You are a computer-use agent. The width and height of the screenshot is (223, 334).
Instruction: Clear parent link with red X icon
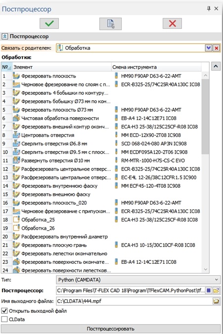tap(217, 48)
